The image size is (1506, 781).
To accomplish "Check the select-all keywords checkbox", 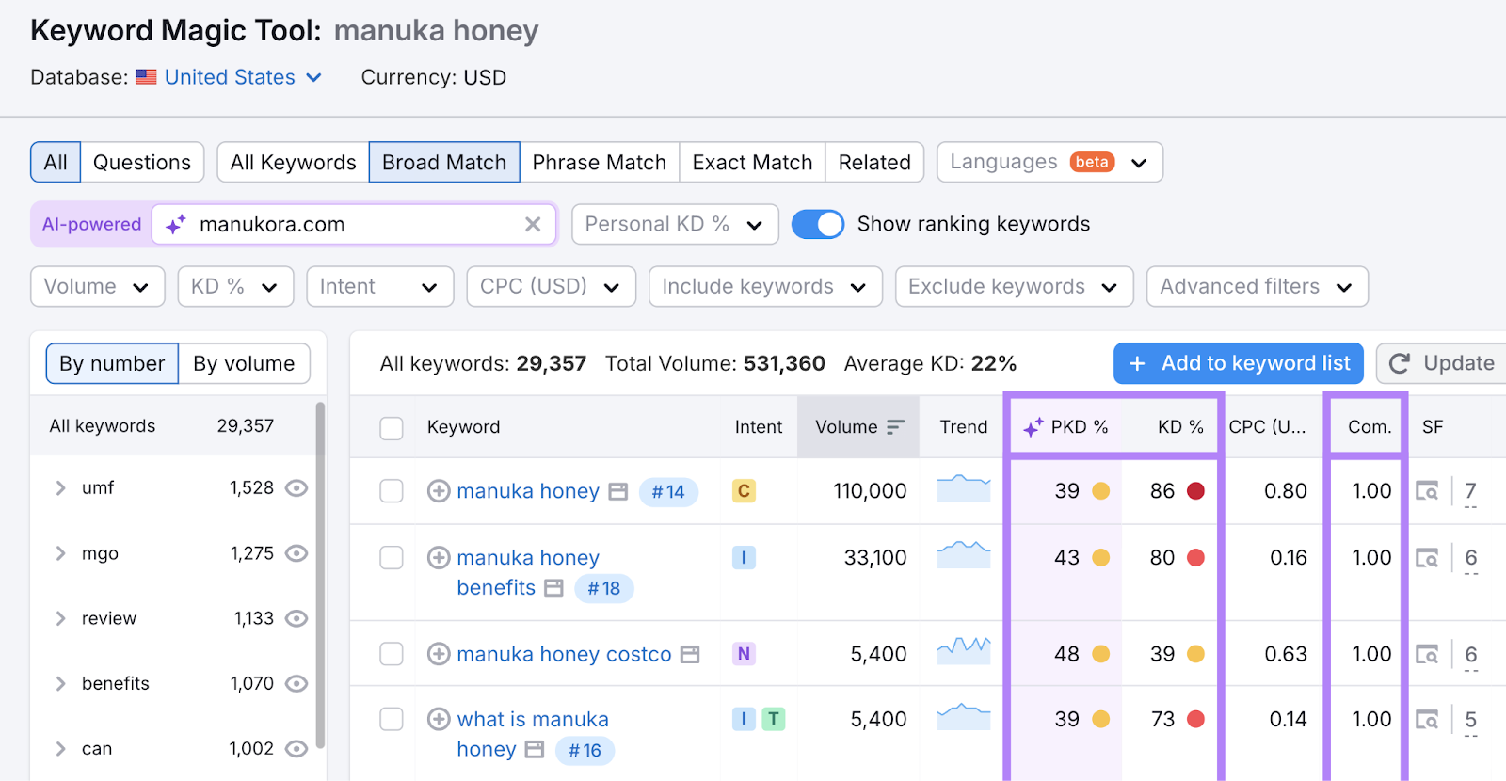I will 392,428.
